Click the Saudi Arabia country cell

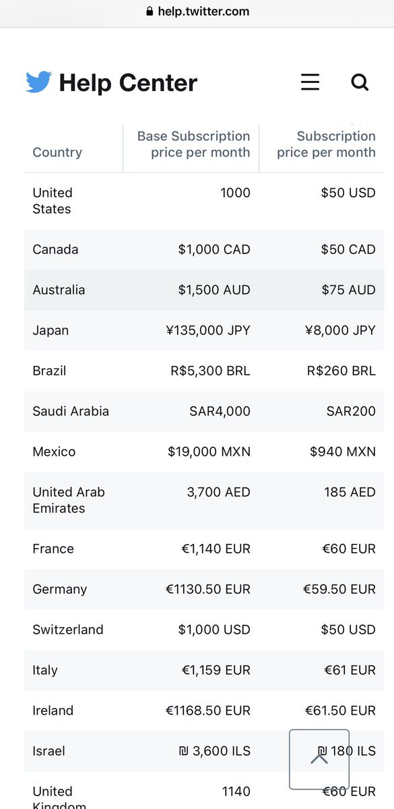pos(71,411)
